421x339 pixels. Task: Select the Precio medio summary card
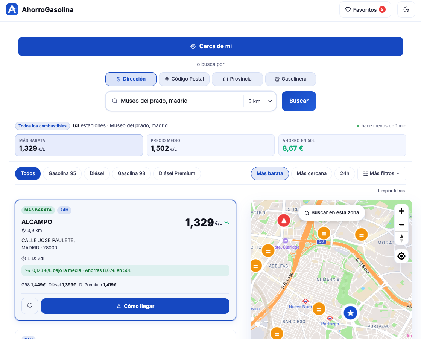tap(211, 145)
